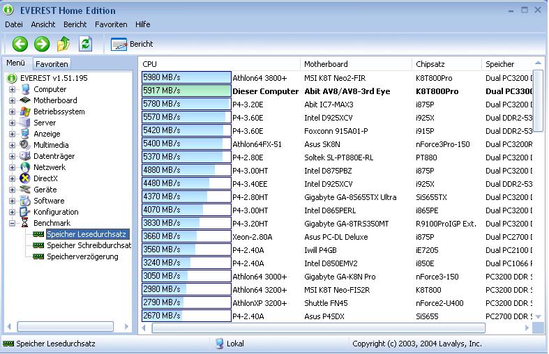549x354 pixels.
Task: Select the Anzeige monitor icon
Action: point(25,134)
